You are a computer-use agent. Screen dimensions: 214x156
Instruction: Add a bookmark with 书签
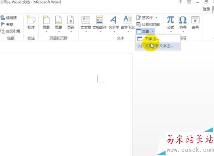coord(7,25)
